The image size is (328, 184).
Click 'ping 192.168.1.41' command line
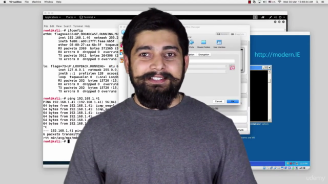72,99
